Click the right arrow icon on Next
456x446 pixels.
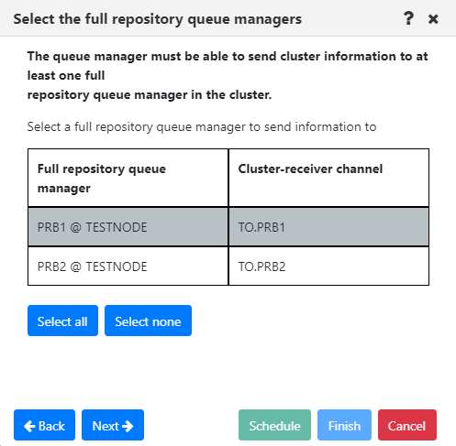[128, 426]
